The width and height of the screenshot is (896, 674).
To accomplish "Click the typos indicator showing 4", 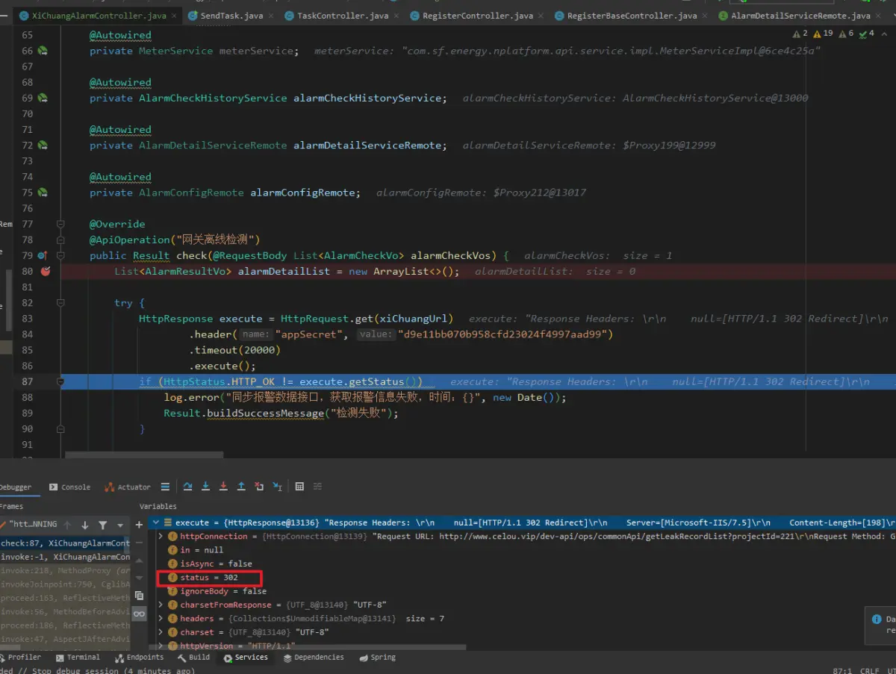I will point(867,34).
